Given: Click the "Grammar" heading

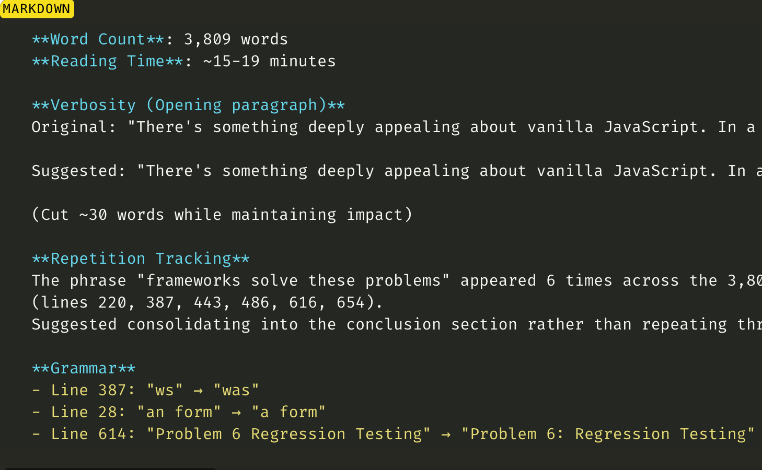Looking at the screenshot, I should point(84,369).
